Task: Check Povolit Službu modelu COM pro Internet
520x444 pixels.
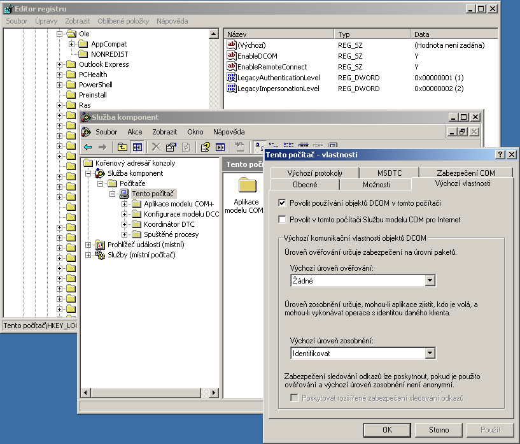Action: click(x=282, y=219)
